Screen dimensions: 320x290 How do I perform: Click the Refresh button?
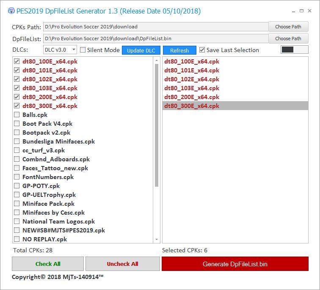click(179, 50)
